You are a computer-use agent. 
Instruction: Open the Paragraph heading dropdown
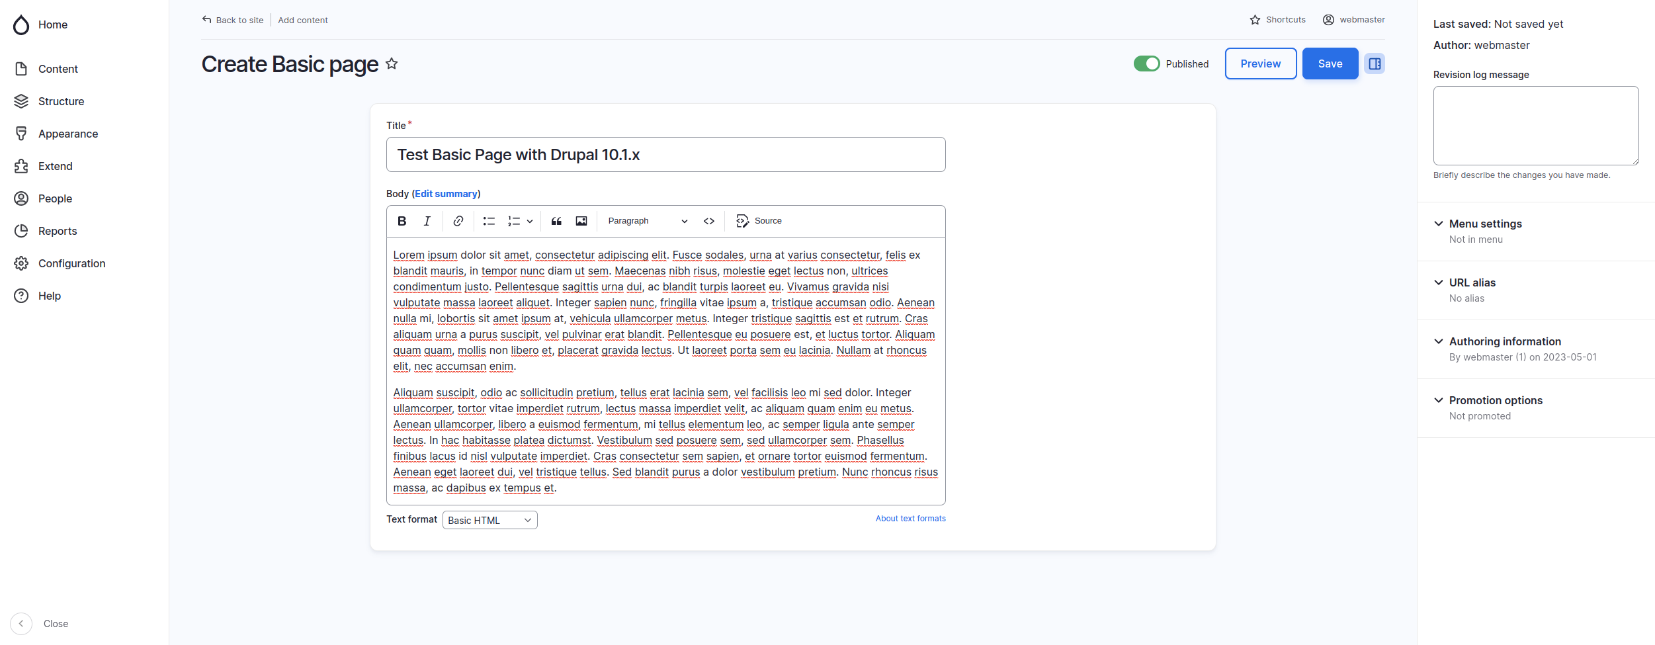[x=647, y=221]
